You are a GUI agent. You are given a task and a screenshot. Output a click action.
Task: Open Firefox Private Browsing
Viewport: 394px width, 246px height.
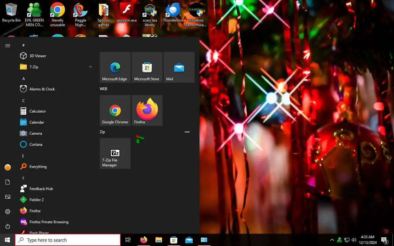(x=55, y=222)
